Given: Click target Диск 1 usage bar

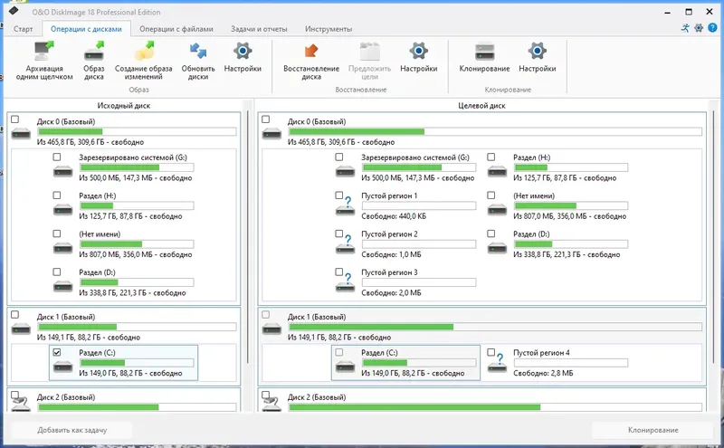Looking at the screenshot, I should pyautogui.click(x=495, y=327).
